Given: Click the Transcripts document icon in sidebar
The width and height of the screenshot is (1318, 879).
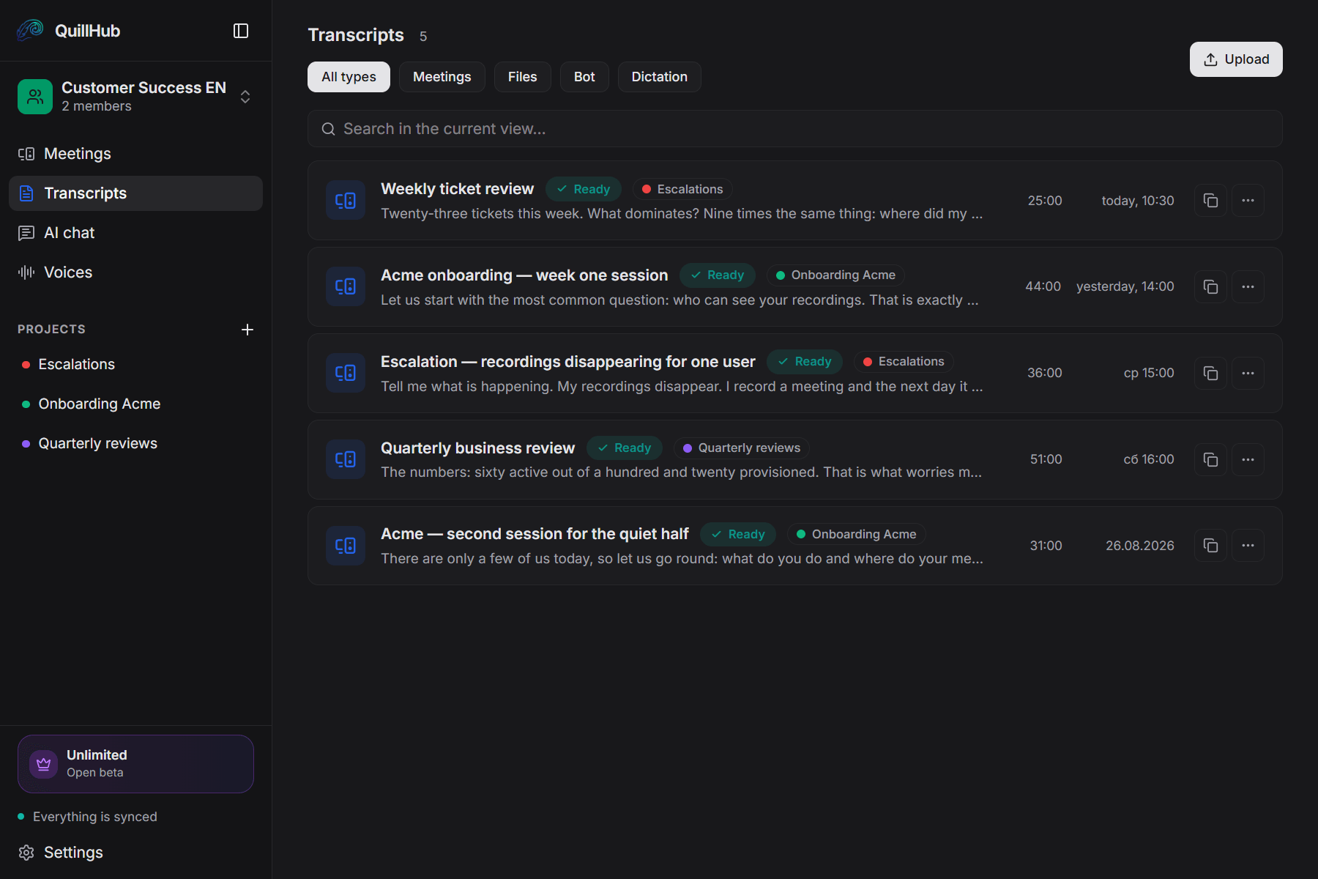Looking at the screenshot, I should pos(26,193).
